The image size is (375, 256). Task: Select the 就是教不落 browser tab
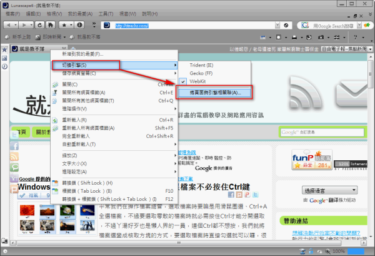[x=39, y=49]
